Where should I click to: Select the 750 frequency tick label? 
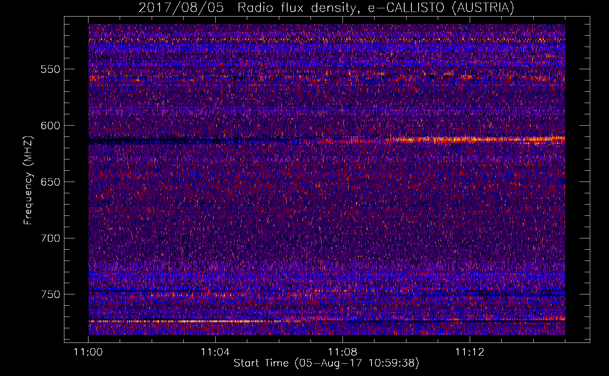click(50, 294)
